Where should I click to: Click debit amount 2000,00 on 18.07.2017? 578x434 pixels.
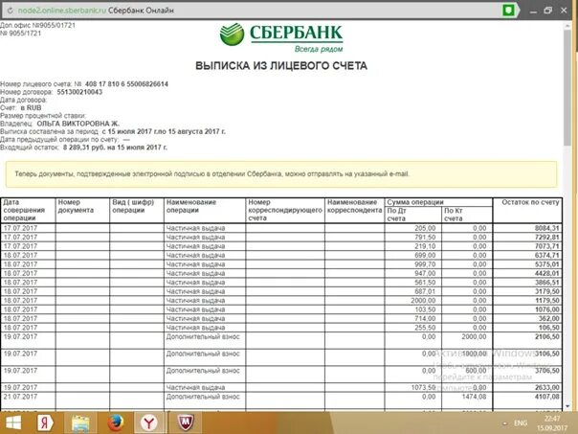pos(423,301)
